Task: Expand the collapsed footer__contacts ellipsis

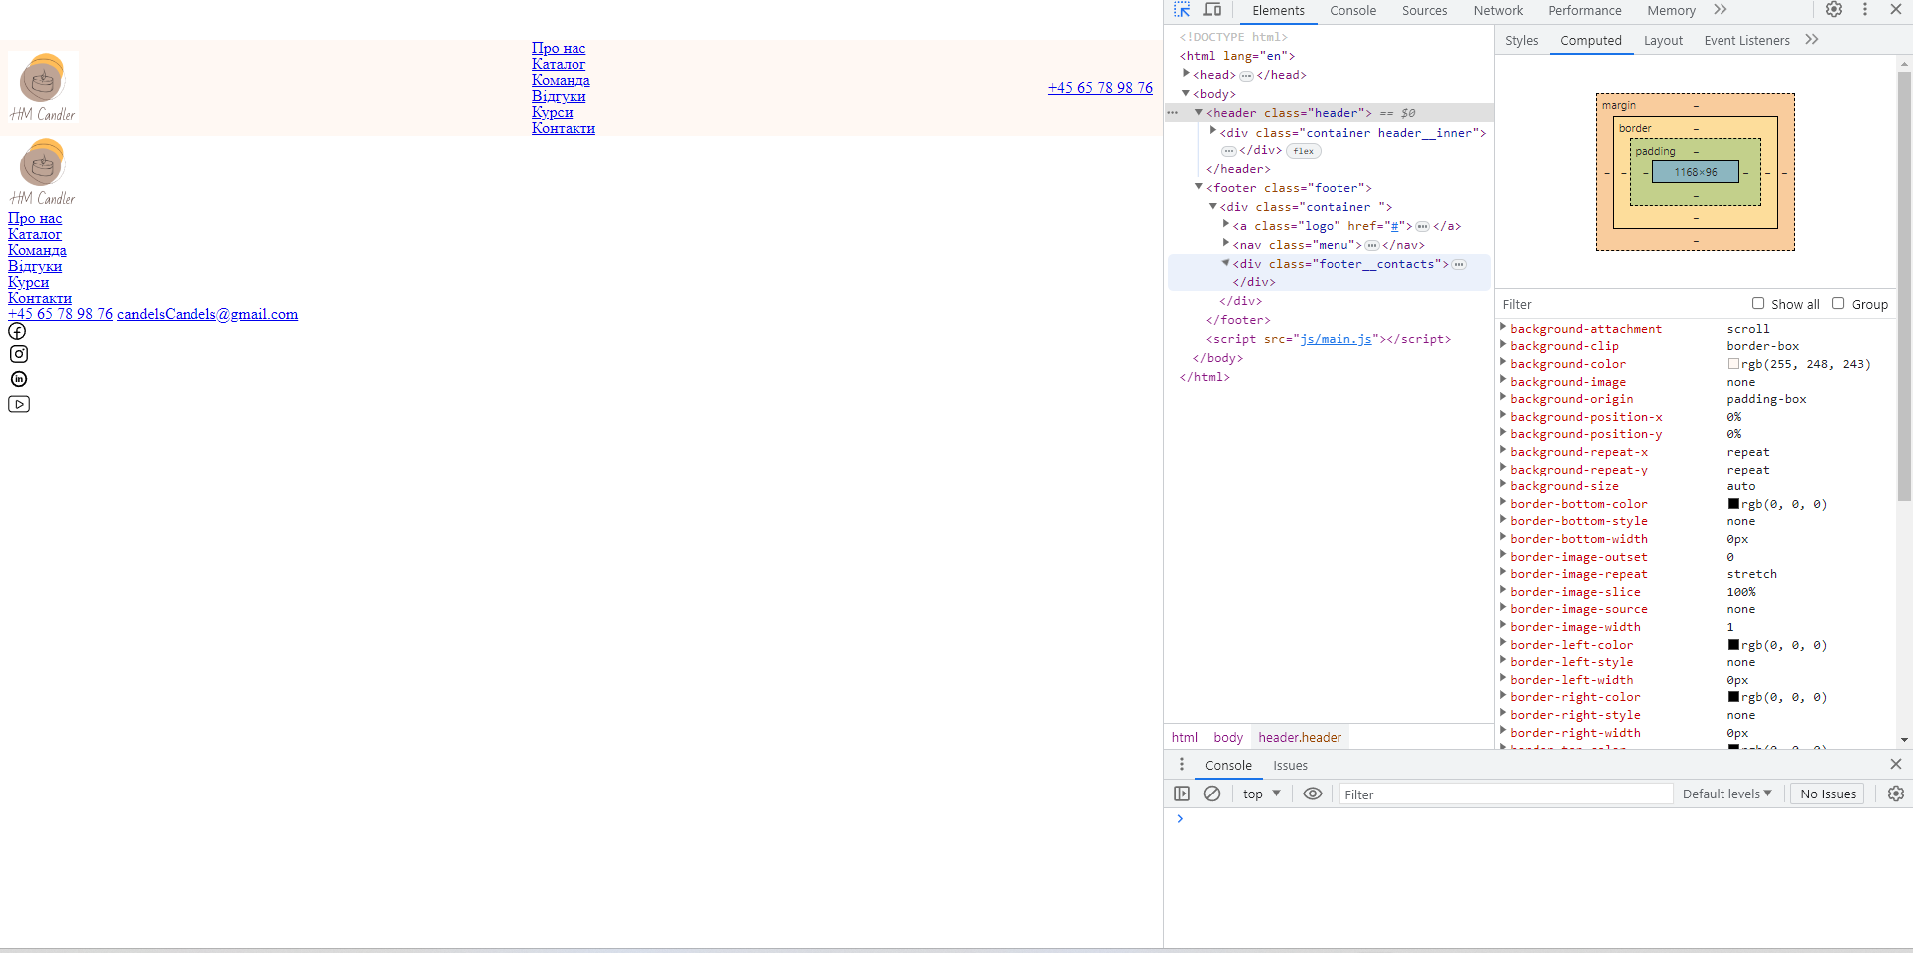Action: coord(1459,264)
